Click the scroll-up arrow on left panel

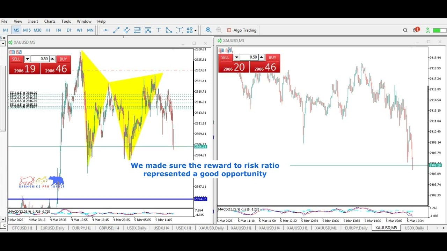pos(3,44)
